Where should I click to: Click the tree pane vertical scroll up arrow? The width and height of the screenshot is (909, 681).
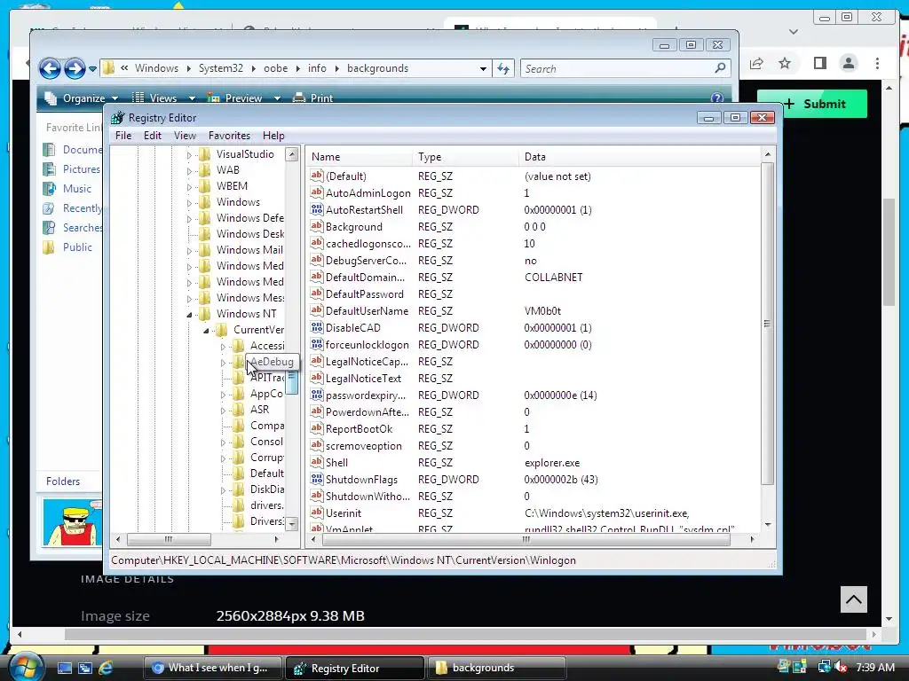click(x=292, y=154)
